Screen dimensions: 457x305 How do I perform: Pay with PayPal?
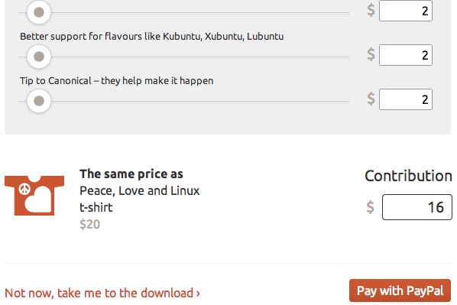click(400, 290)
